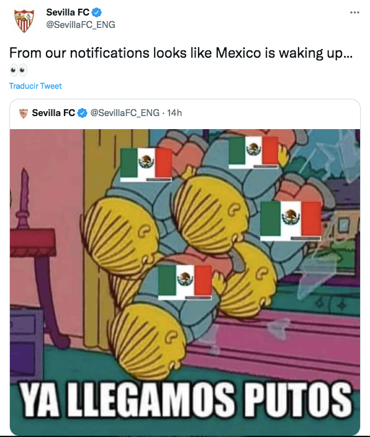
Task: Click the top-right Mexican flag in meme
Action: click(253, 152)
